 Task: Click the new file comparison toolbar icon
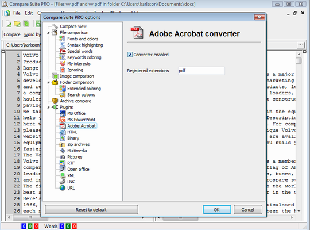[8, 24]
